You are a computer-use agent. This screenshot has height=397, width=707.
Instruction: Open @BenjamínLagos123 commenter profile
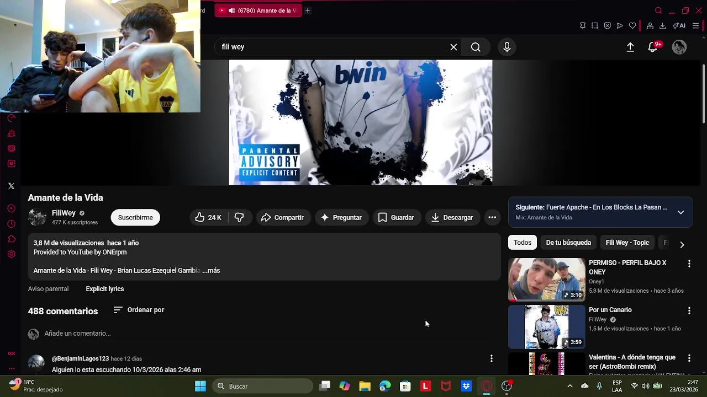point(80,358)
